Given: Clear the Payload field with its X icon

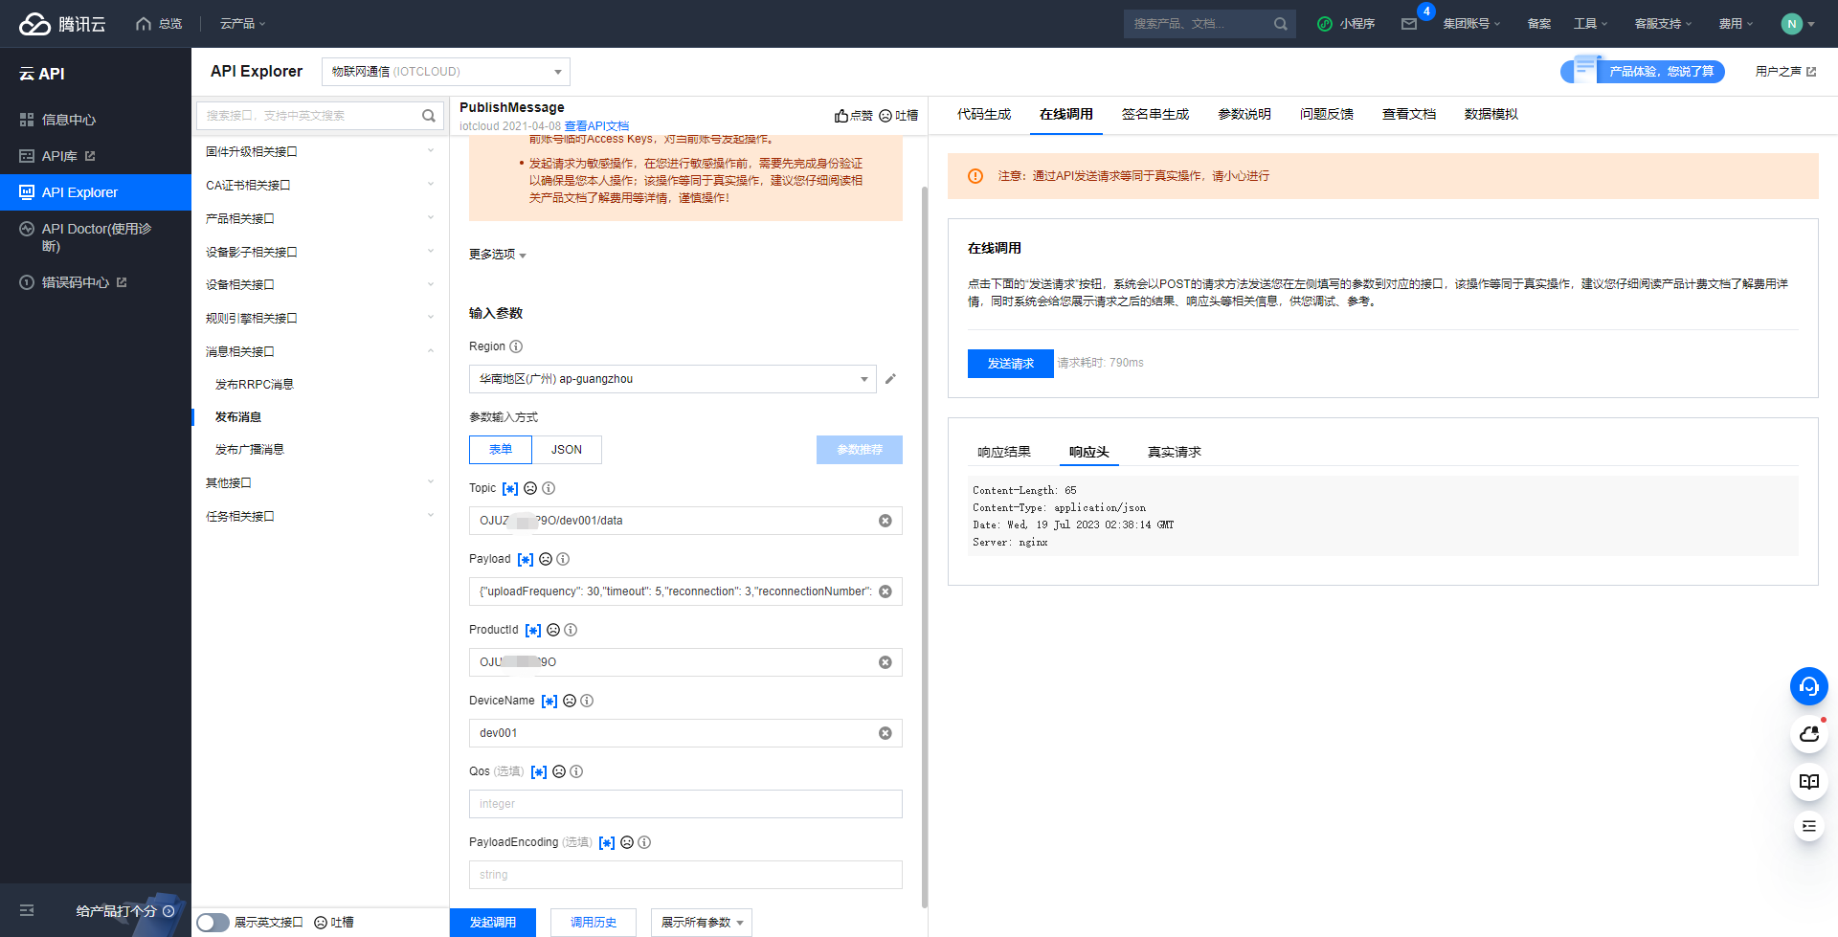Looking at the screenshot, I should [x=885, y=591].
